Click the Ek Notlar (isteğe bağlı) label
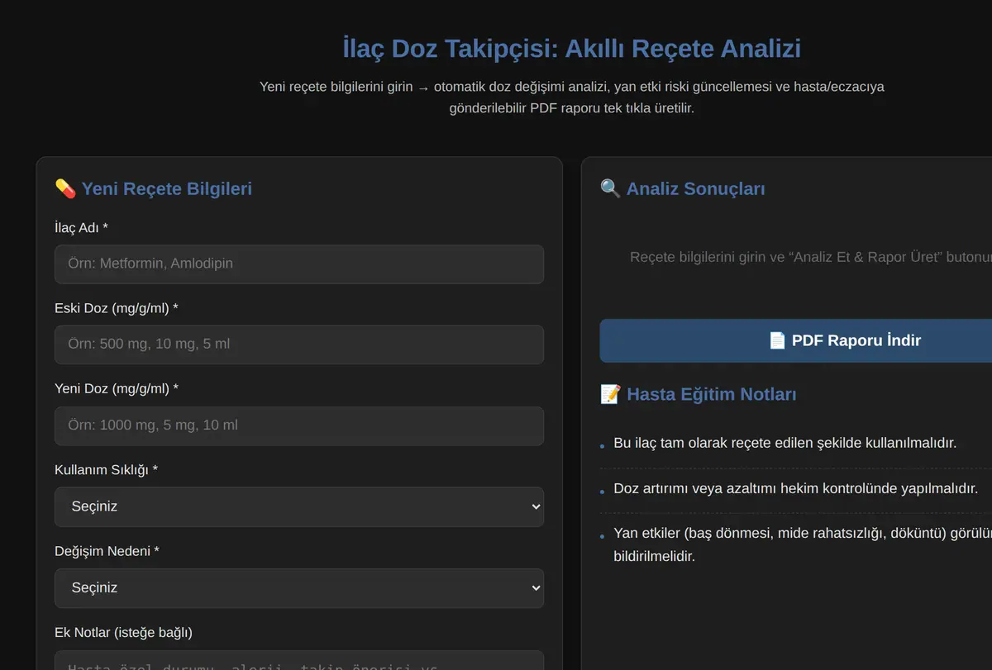 point(123,632)
